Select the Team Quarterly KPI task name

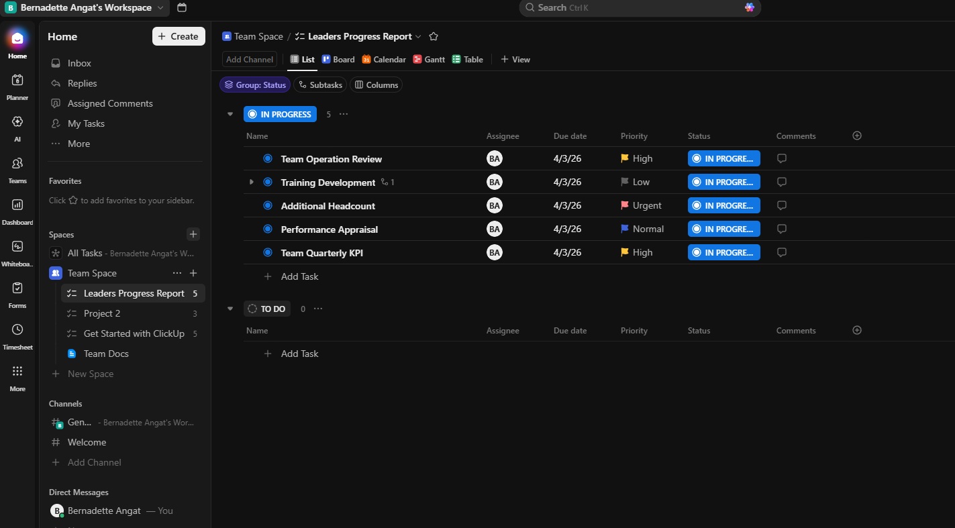(322, 253)
